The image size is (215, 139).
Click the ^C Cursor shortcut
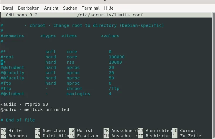tap(184, 131)
